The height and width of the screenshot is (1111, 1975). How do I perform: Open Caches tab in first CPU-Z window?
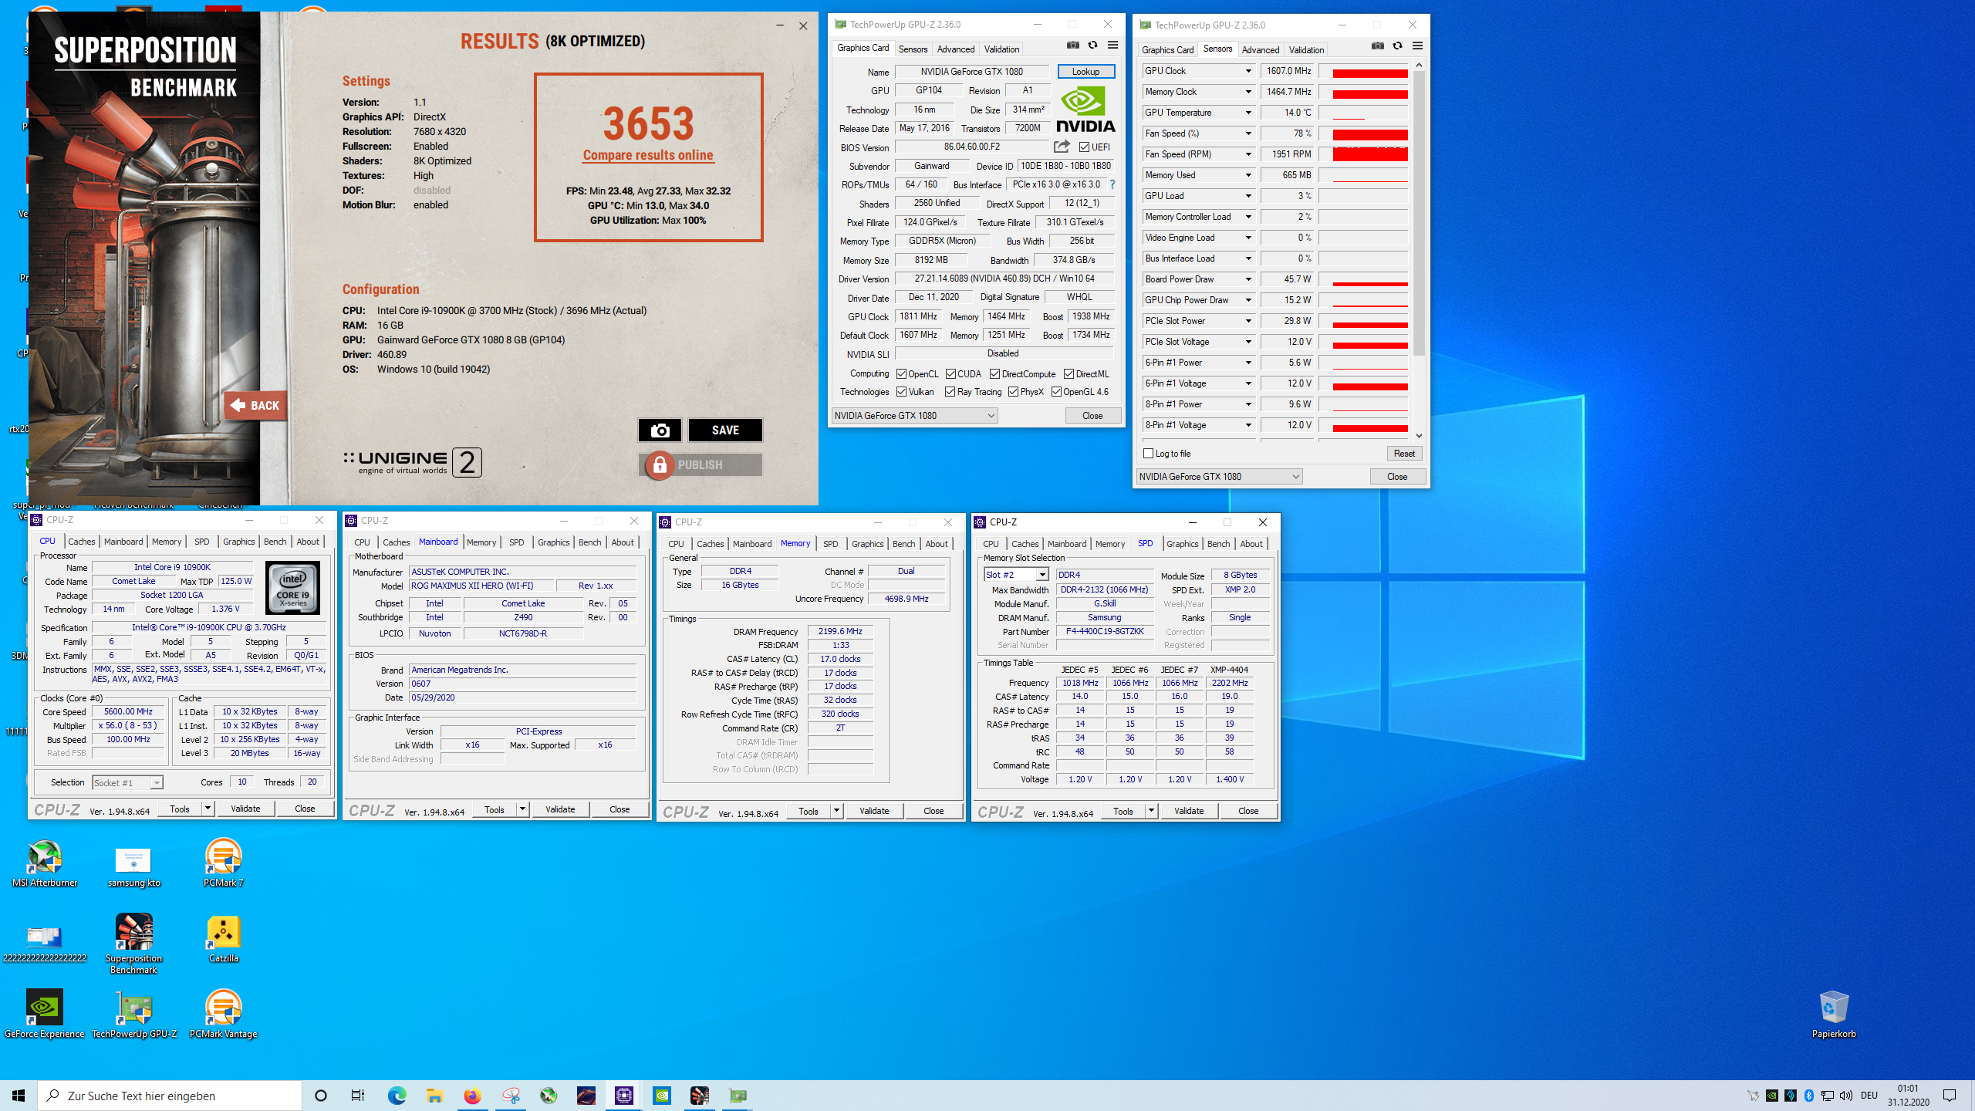(81, 542)
